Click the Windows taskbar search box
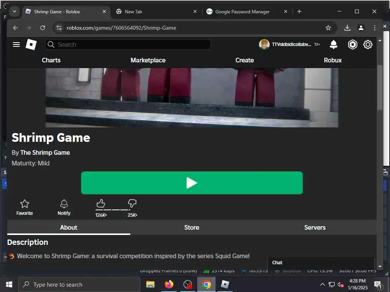Viewport: 390px width, 292px height. click(x=78, y=284)
